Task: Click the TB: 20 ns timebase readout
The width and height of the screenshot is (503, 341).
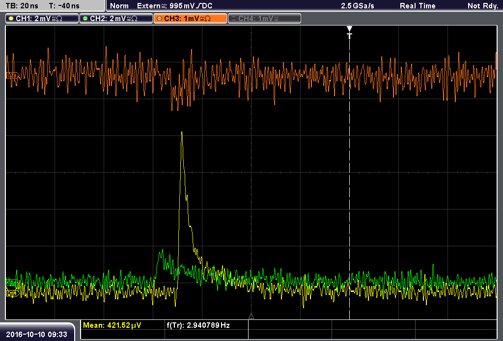Action: (x=22, y=6)
